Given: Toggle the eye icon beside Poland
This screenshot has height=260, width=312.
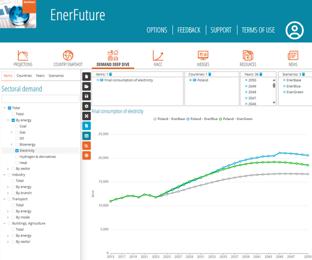Looking at the screenshot, I should 195,80.
